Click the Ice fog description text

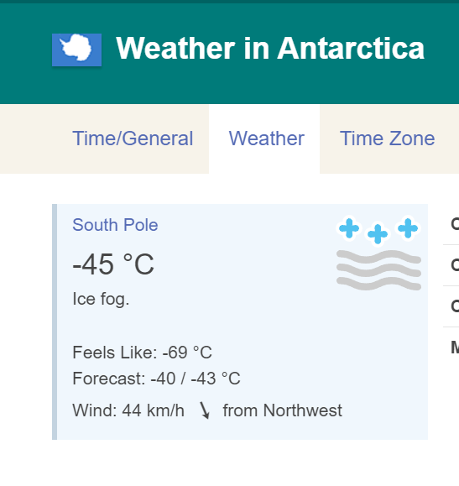[x=101, y=299]
